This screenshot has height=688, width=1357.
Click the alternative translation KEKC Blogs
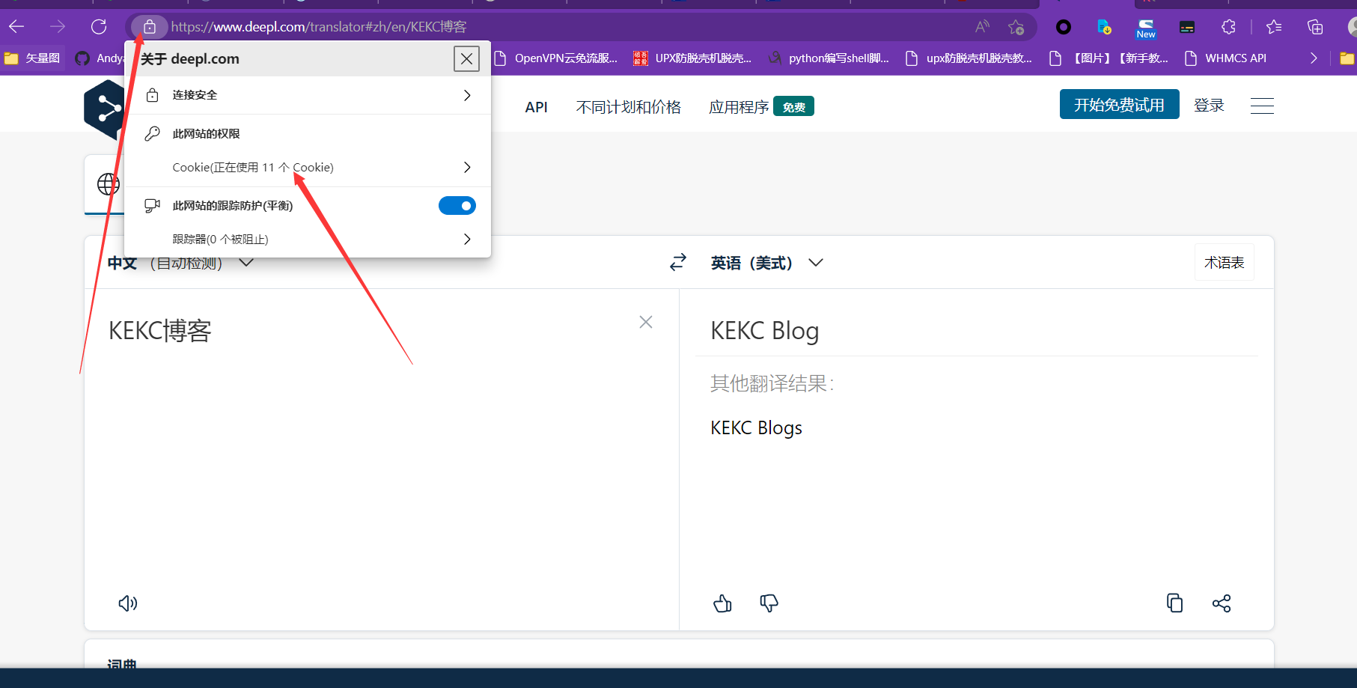756,428
